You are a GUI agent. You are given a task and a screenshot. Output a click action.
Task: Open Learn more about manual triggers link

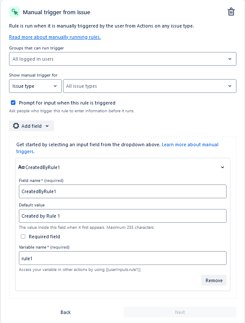point(118,148)
